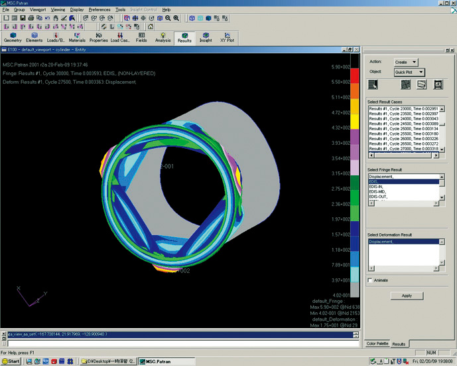Click the Zoom In magnifier icon
This screenshot has width=457, height=366.
[x=176, y=18]
